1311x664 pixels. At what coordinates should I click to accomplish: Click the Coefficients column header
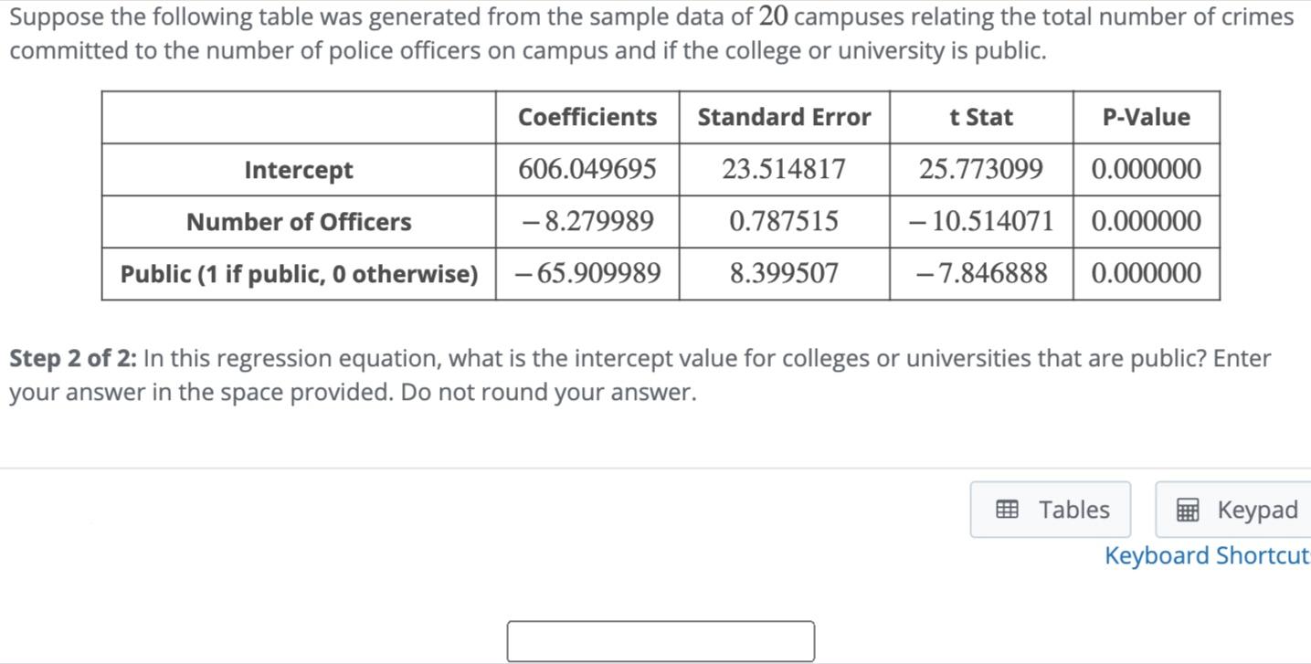tap(587, 117)
